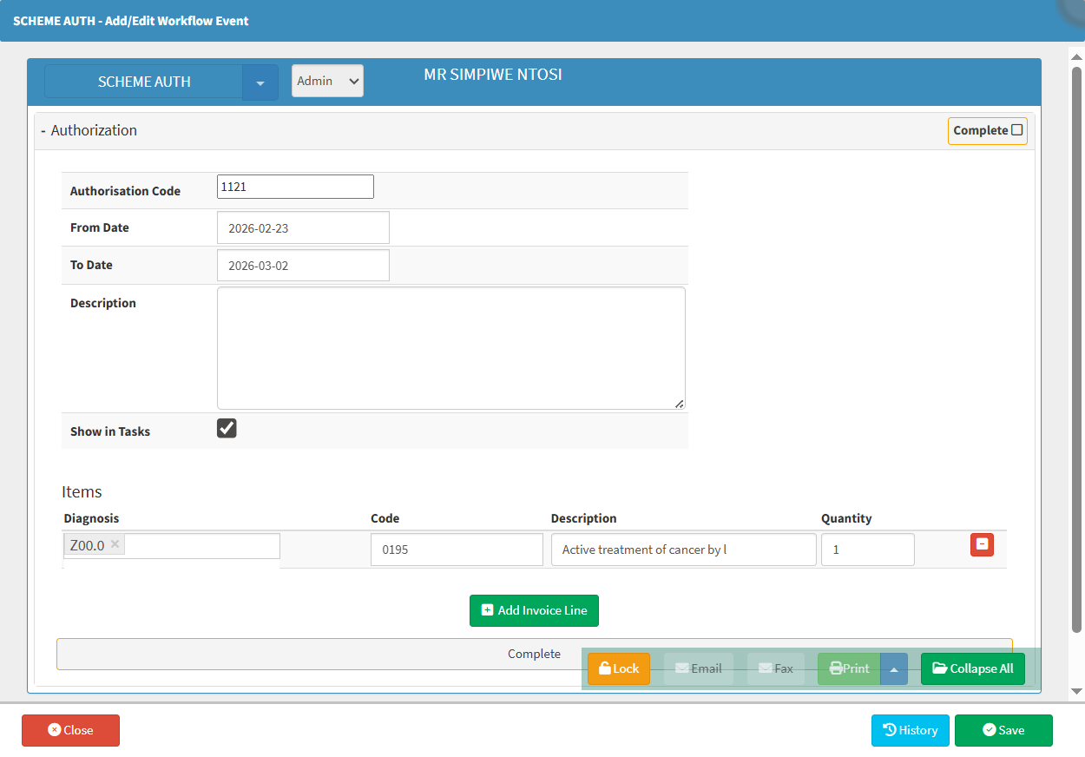The height and width of the screenshot is (757, 1085).
Task: Click the Fax button
Action: point(775,668)
